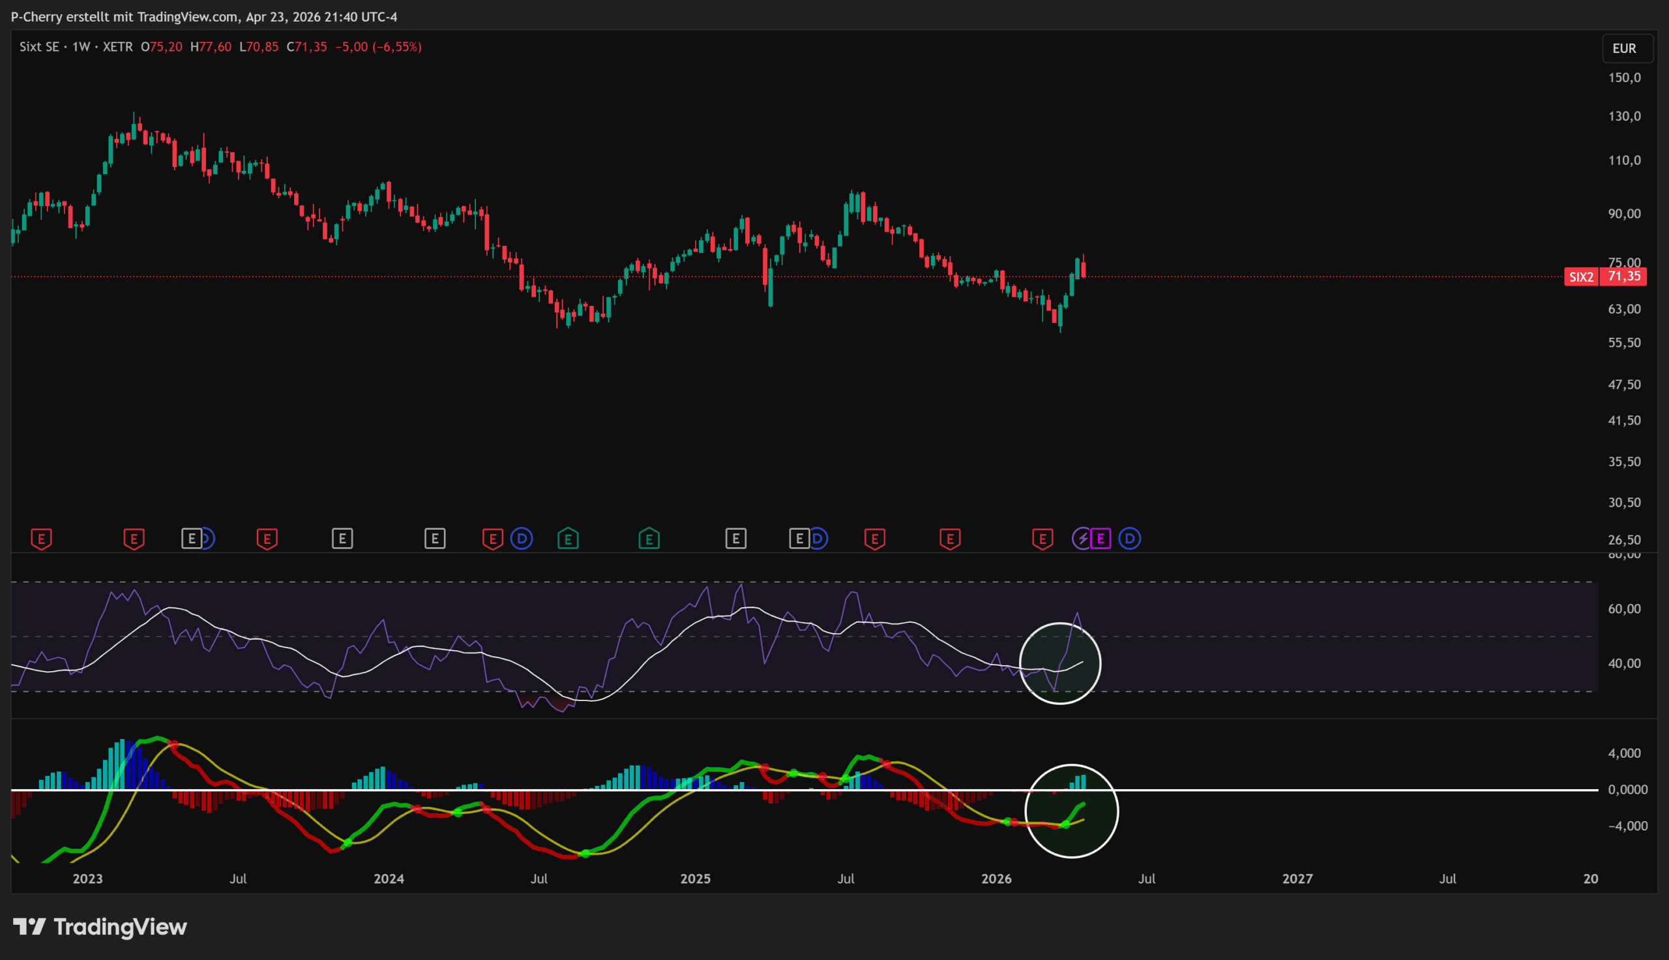Click the purple lightning bolt event marker
Viewport: 1669px width, 960px height.
point(1082,539)
